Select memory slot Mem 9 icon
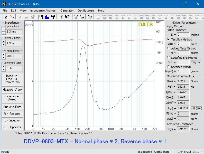Image resolution: width=204 pixels, height=154 pixels. 147,17
